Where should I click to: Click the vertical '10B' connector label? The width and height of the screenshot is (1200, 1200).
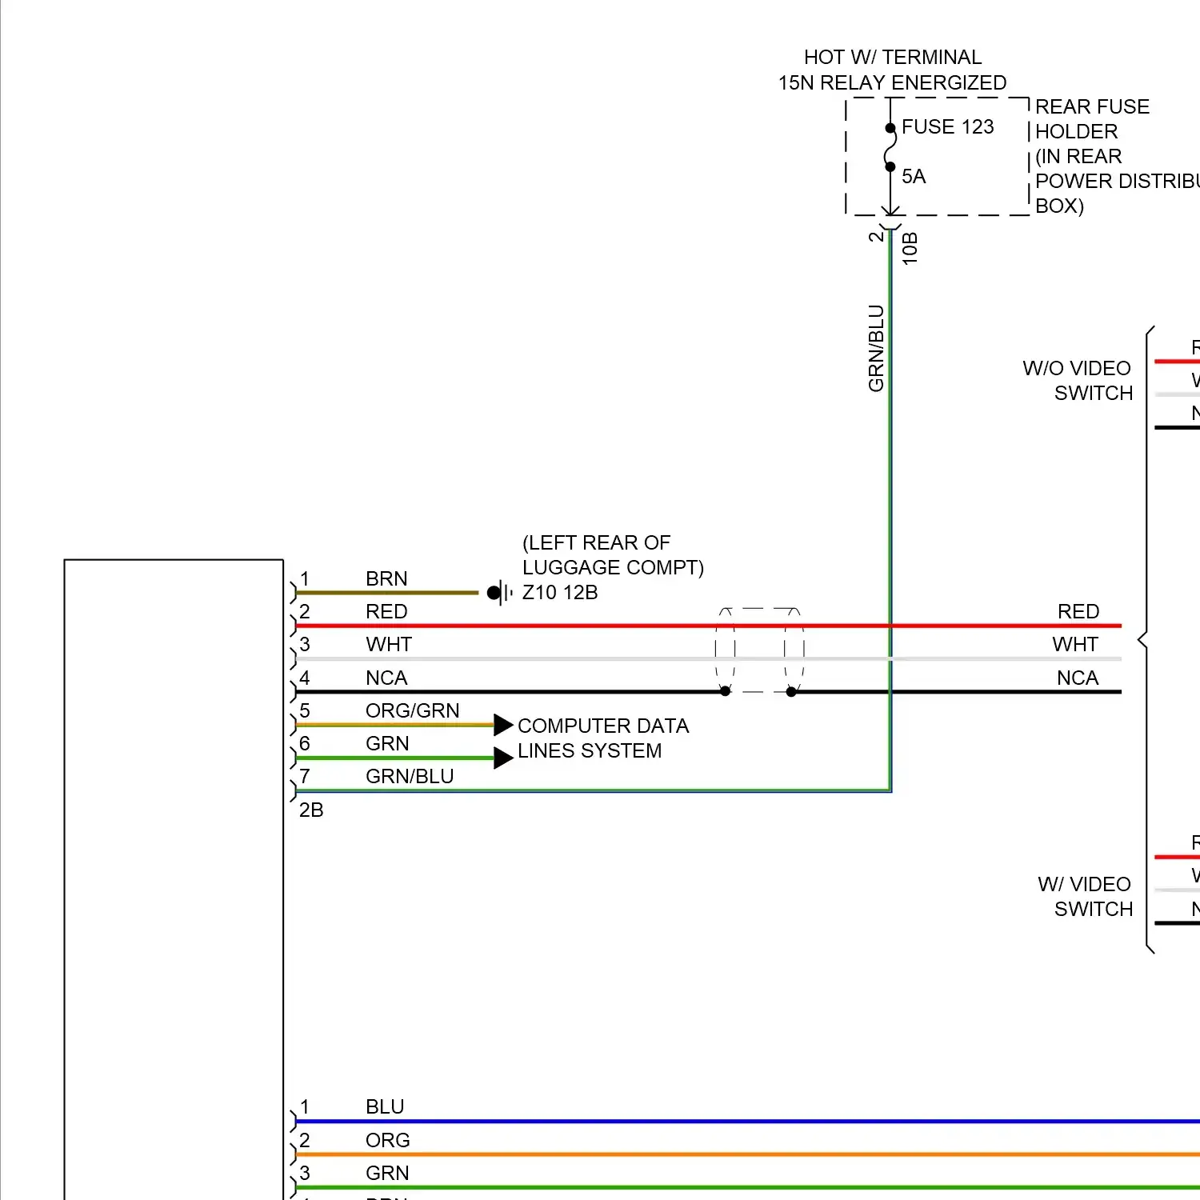tap(910, 249)
